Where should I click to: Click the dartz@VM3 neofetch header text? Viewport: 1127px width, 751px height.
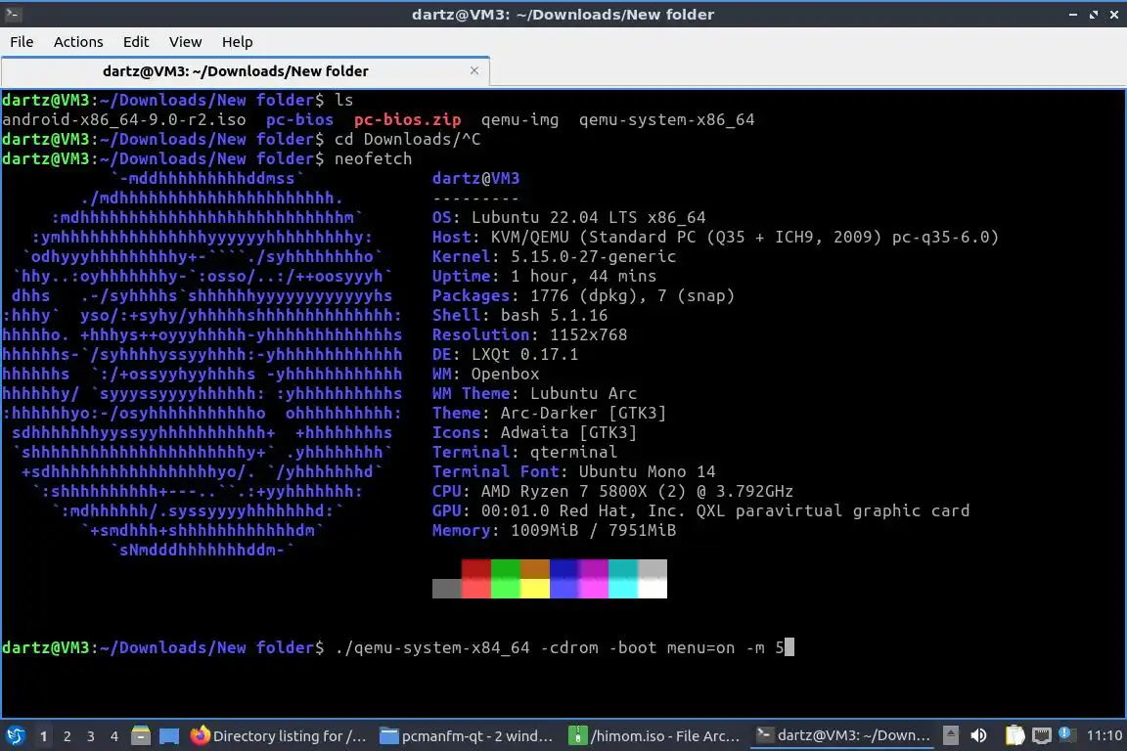(475, 178)
